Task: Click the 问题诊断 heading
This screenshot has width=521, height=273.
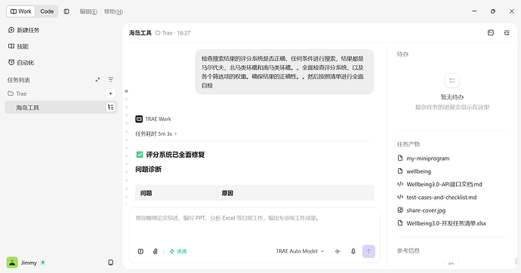Action: pyautogui.click(x=148, y=170)
